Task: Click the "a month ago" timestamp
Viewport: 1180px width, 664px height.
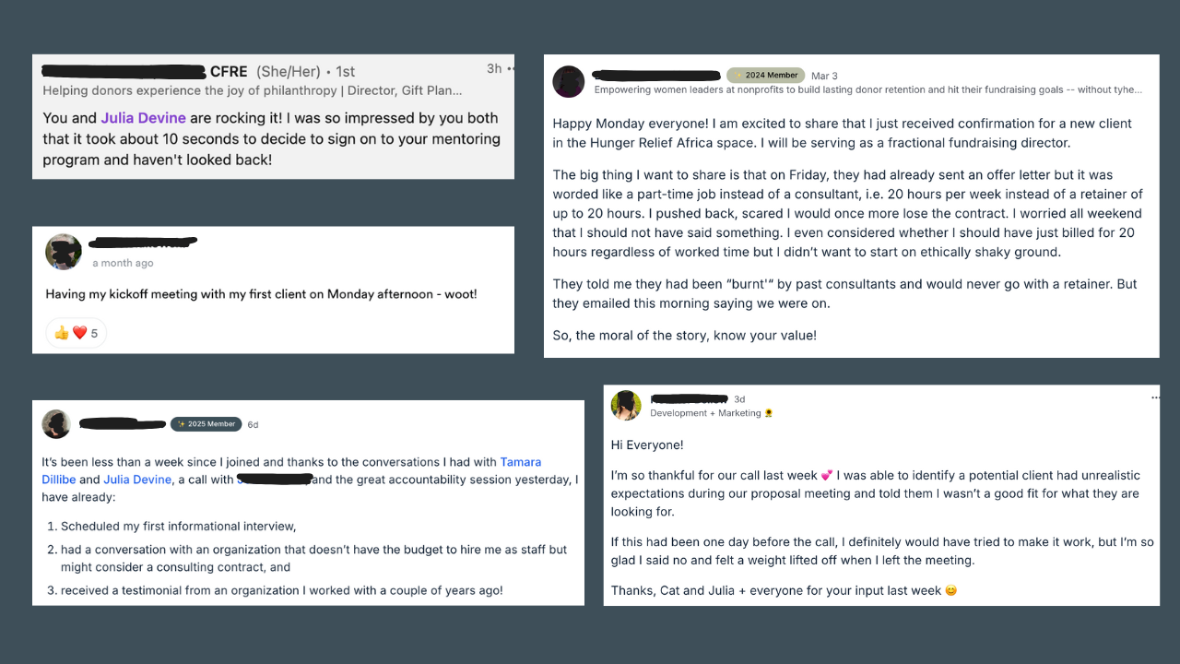Action: point(123,263)
